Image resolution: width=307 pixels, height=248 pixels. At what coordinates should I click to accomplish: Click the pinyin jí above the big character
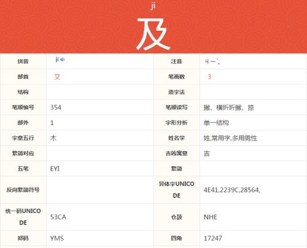click(153, 6)
